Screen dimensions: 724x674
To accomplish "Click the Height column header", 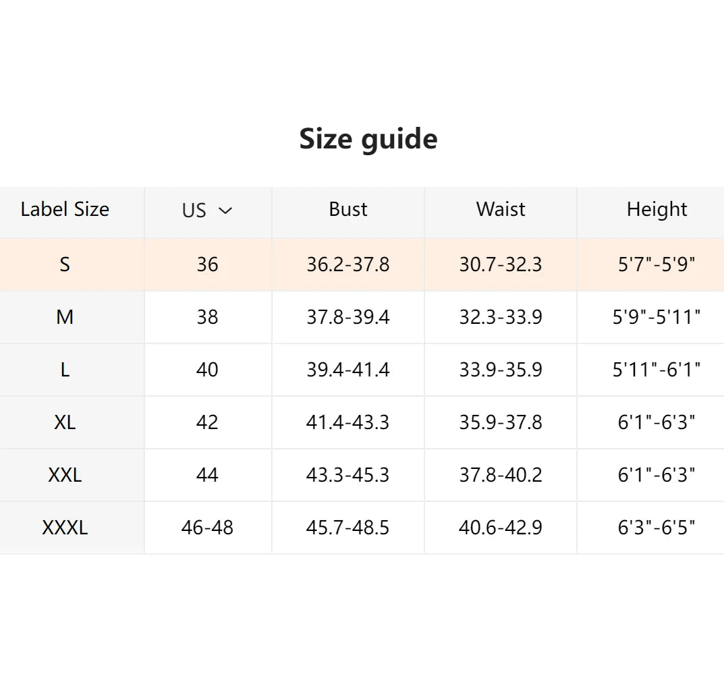I will 657,209.
